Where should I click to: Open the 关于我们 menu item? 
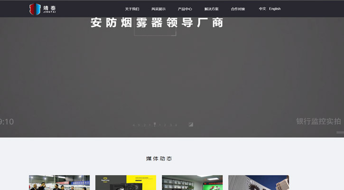click(x=132, y=9)
